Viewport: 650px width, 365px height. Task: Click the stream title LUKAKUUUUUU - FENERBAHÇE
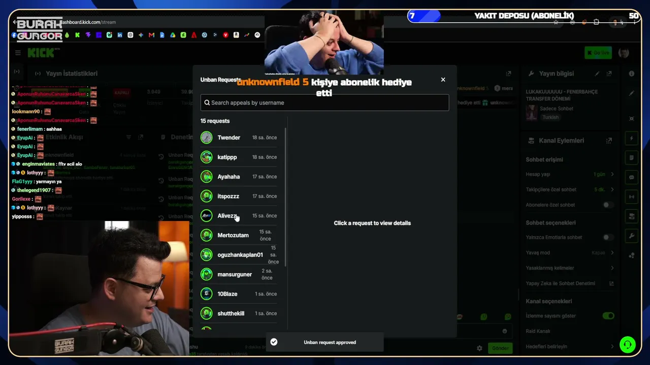[x=562, y=95]
